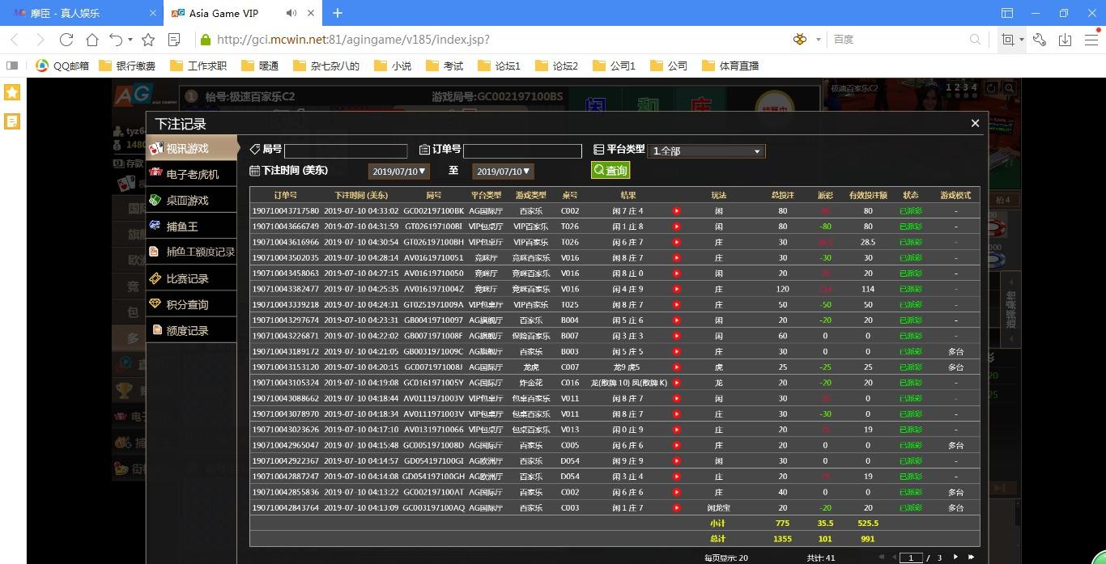
Task: Open the browser main menu
Action: pyautogui.click(x=1091, y=39)
